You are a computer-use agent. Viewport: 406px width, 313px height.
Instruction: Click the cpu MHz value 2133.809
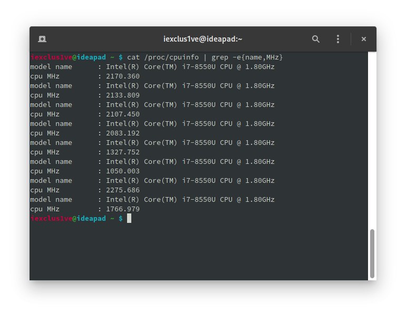click(x=123, y=95)
